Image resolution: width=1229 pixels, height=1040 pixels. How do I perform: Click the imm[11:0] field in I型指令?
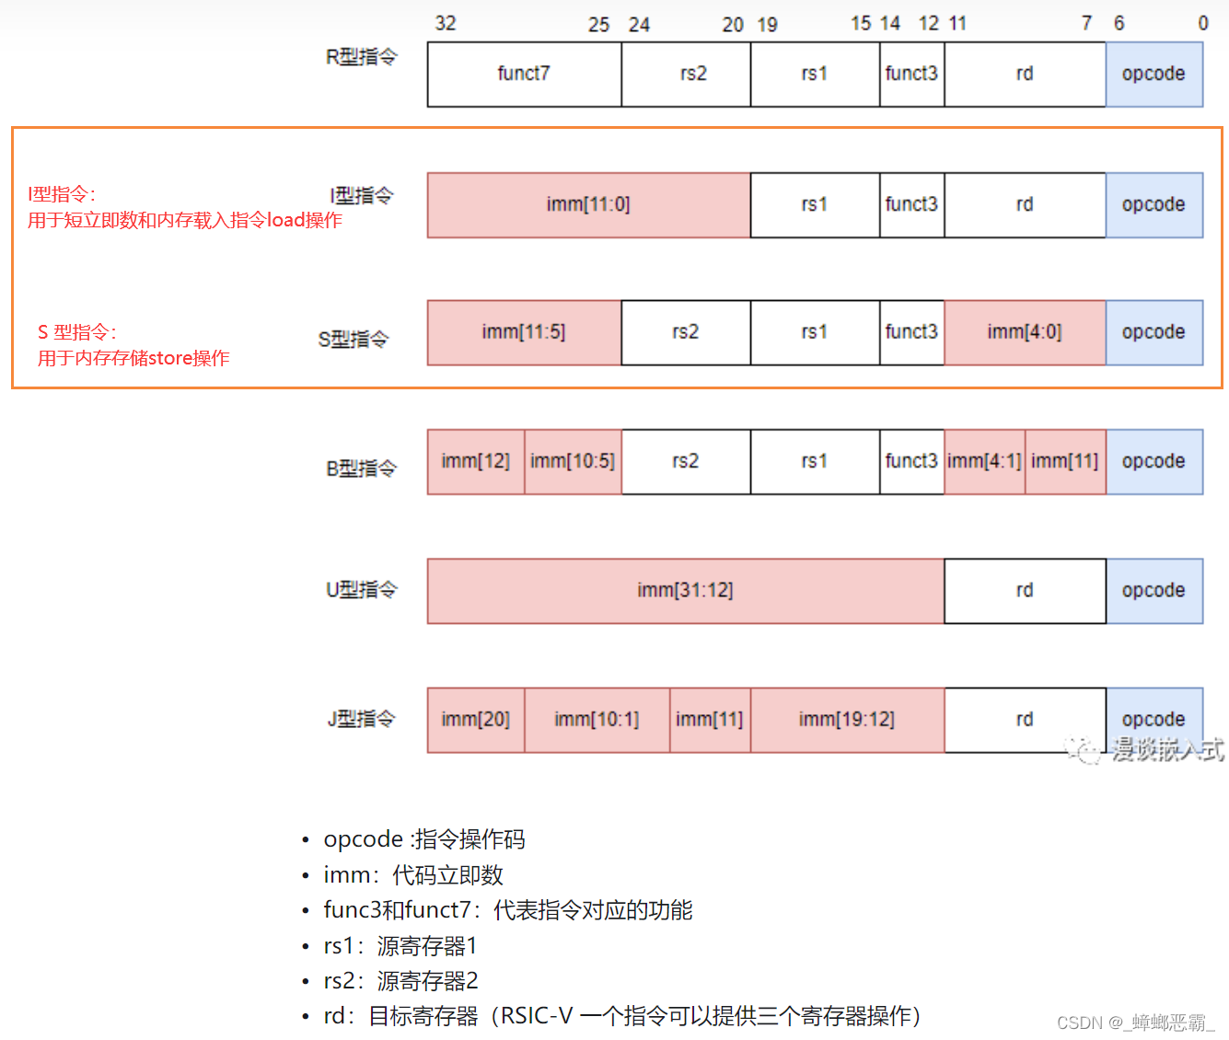[588, 204]
